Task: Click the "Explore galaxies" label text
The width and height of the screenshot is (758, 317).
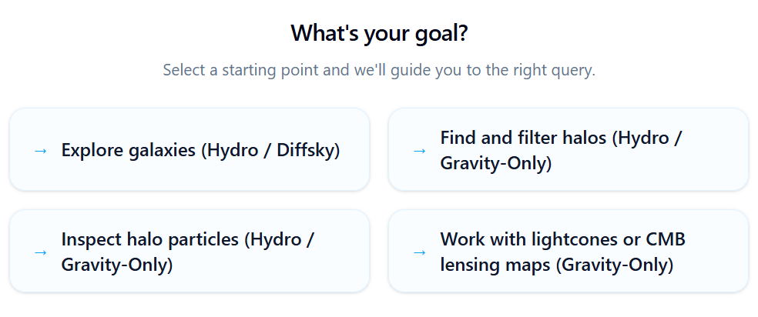Action: click(x=129, y=151)
